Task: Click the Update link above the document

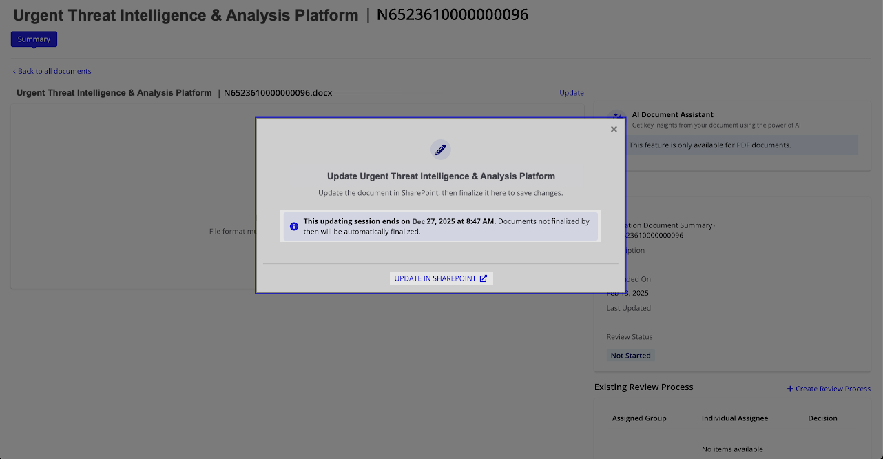Action: pos(572,93)
